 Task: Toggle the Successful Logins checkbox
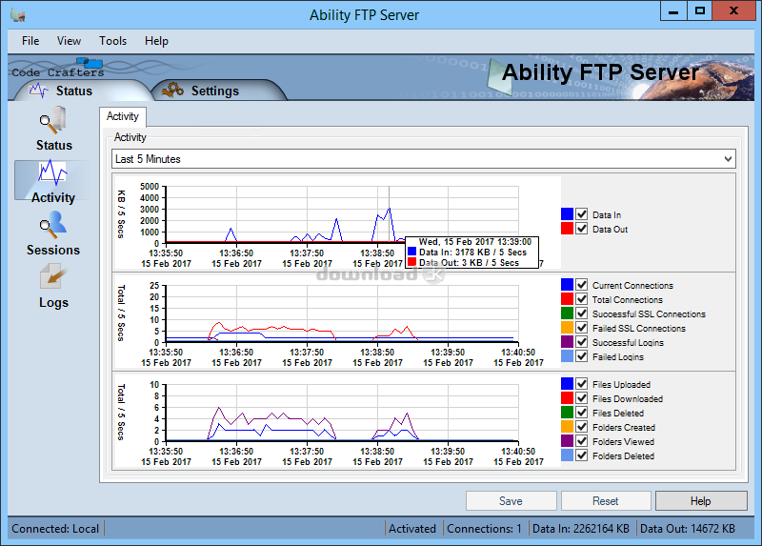(581, 342)
